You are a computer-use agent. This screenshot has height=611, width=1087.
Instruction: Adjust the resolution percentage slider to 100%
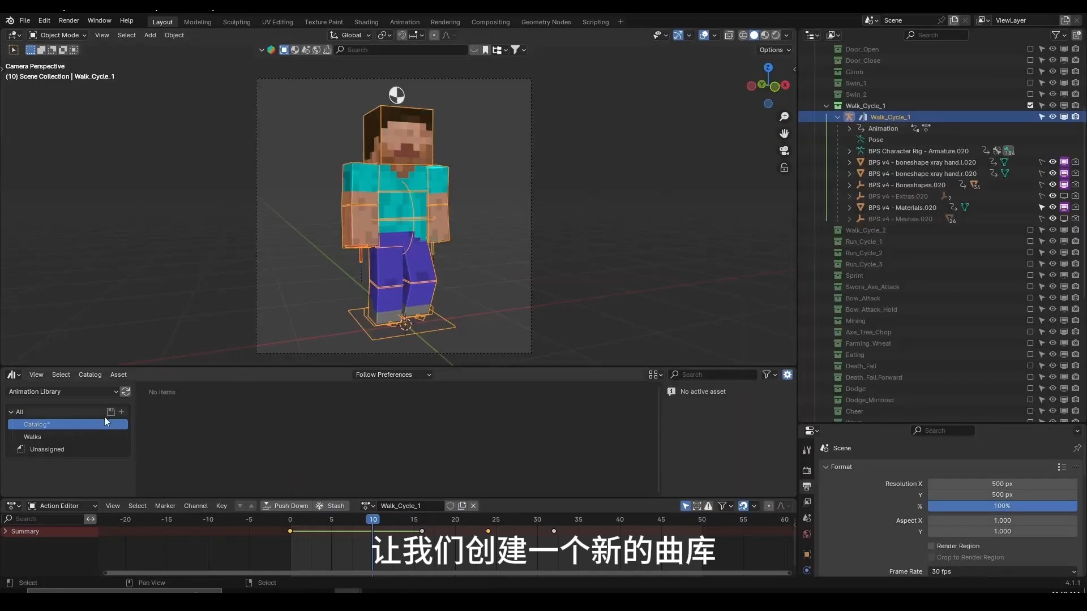tap(1002, 506)
